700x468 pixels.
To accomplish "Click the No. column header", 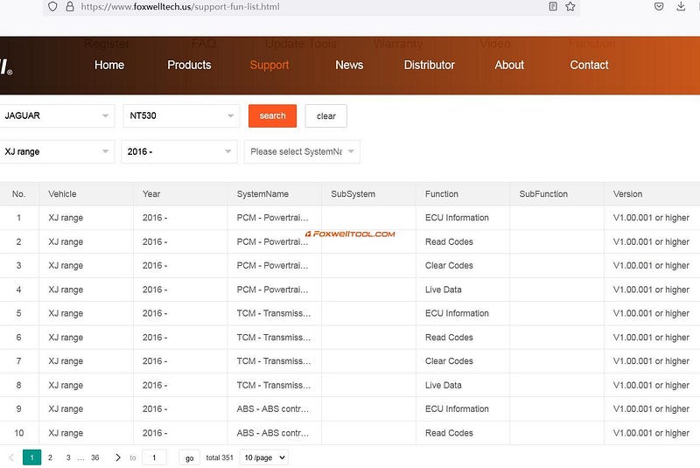I will [x=18, y=194].
